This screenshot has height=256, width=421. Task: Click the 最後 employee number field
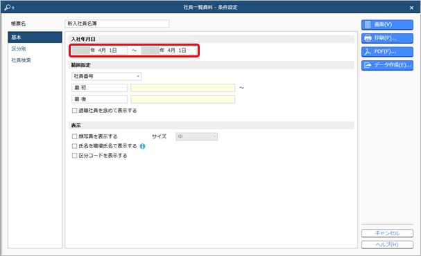(99, 100)
